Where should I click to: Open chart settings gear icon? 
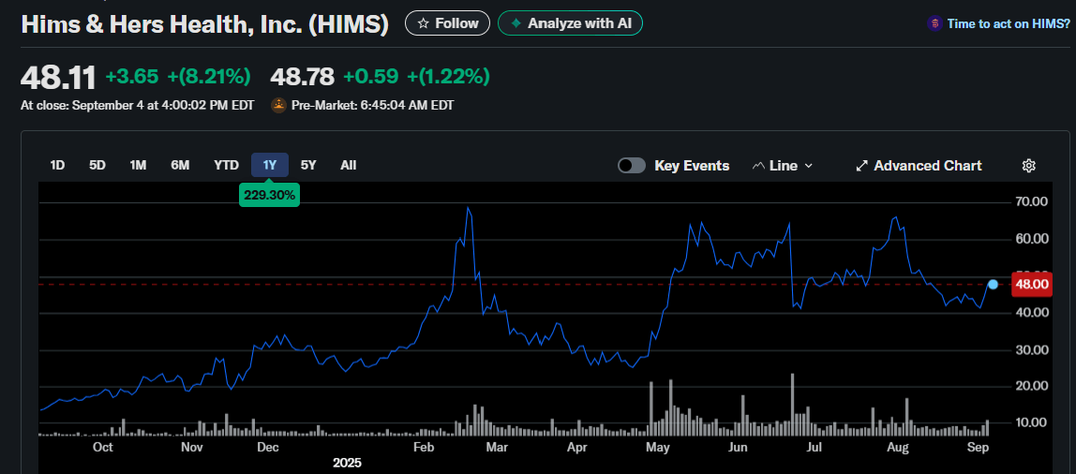click(1028, 166)
